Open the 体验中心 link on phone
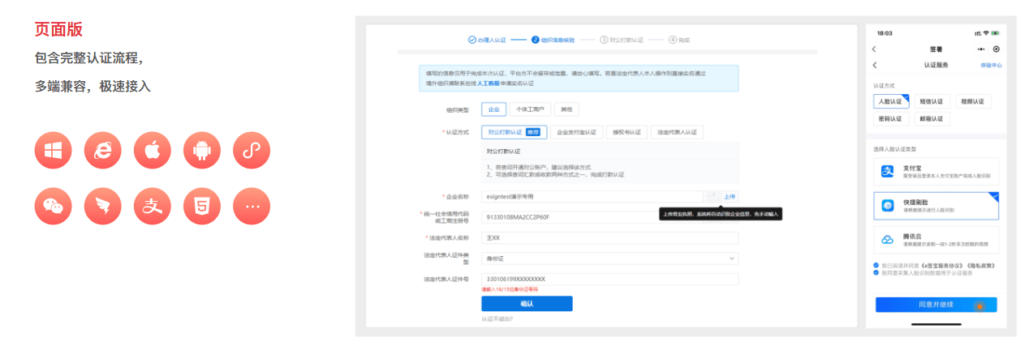Viewport: 1033px width, 350px height. coord(991,65)
